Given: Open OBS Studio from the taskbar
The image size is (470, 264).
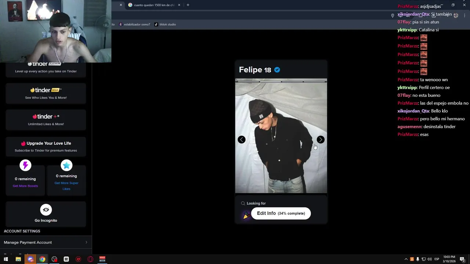Looking at the screenshot, I should (x=54, y=259).
